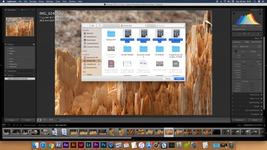This screenshot has width=267, height=150.
Task: Add new preset with plus icon
Action: pyautogui.click(x=34, y=45)
